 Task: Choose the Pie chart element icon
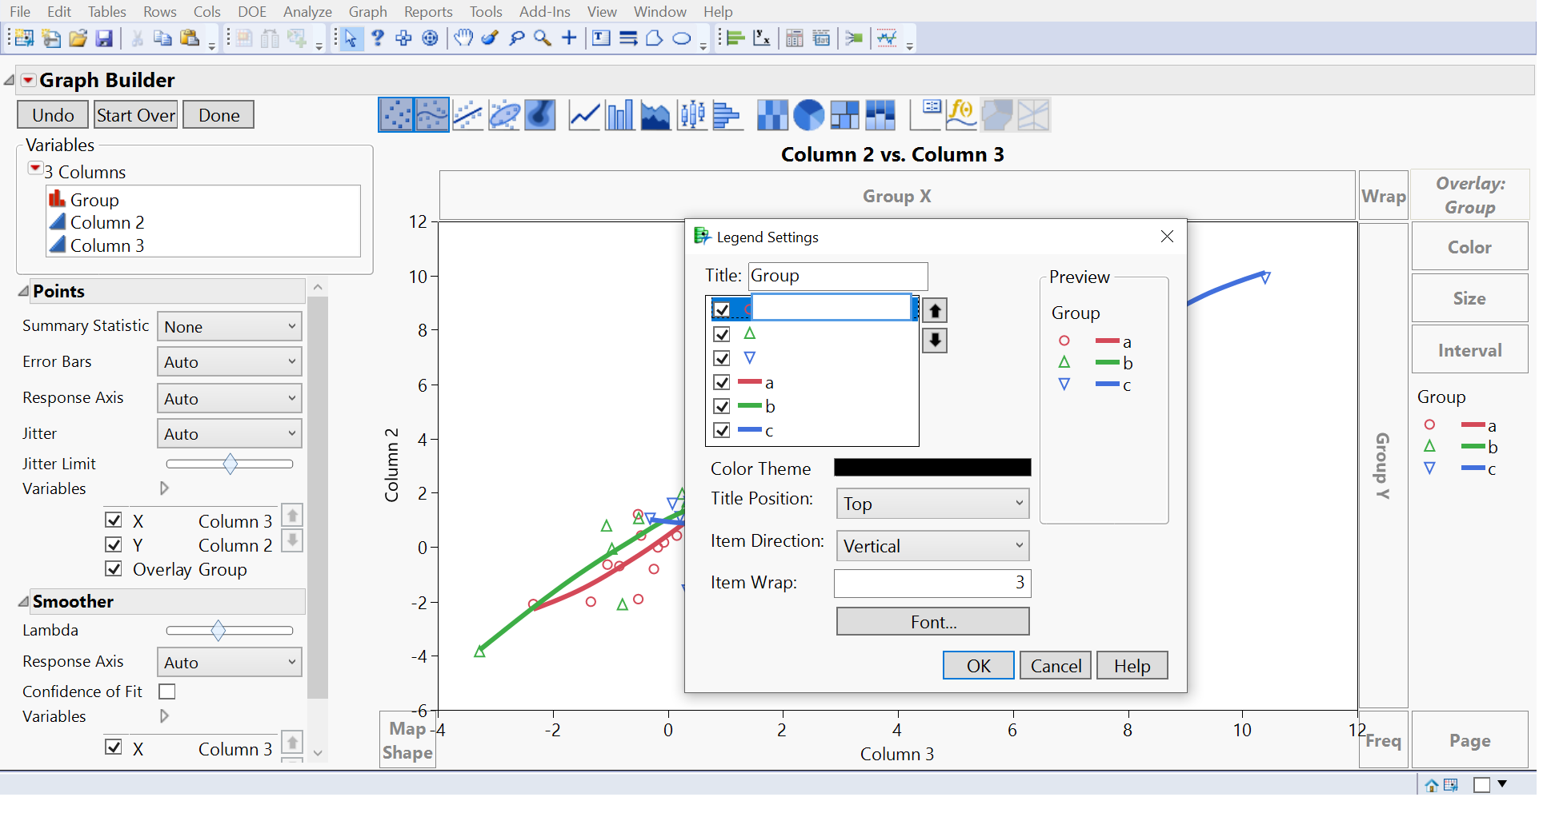808,114
